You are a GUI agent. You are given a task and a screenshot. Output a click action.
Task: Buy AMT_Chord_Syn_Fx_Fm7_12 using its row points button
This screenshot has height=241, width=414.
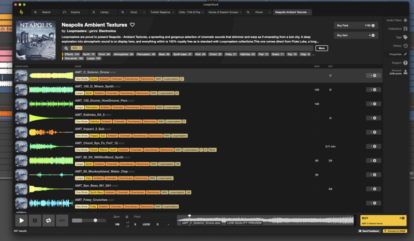pyautogui.click(x=373, y=147)
